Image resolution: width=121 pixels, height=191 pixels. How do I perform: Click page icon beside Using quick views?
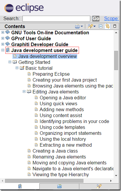36,103
